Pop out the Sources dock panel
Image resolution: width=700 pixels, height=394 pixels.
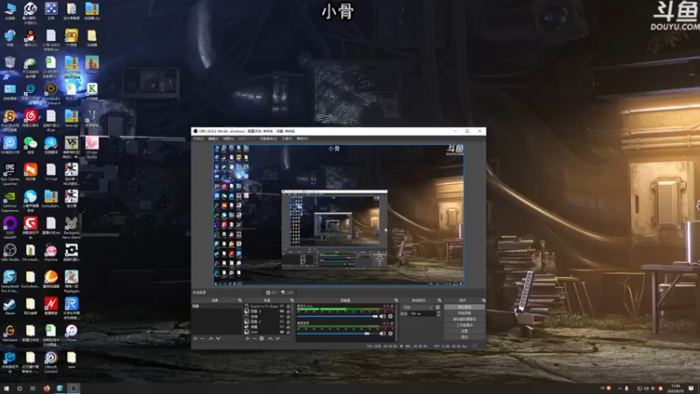pyautogui.click(x=292, y=300)
